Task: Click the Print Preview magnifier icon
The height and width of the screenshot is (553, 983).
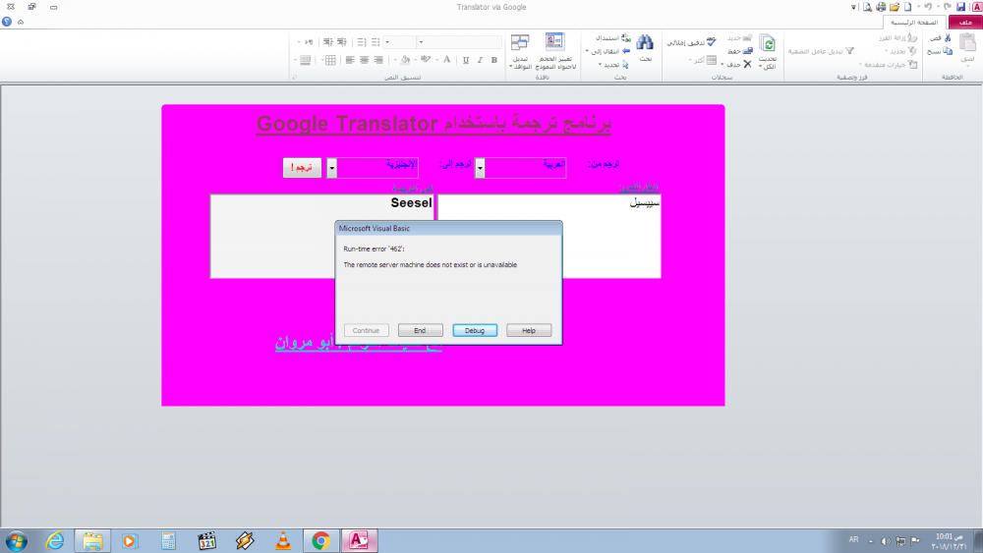Action: tap(867, 7)
